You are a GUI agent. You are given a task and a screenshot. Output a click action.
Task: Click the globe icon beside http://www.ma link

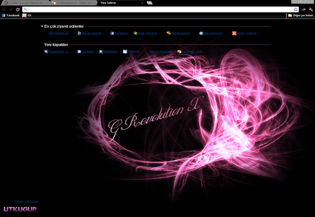(201, 33)
